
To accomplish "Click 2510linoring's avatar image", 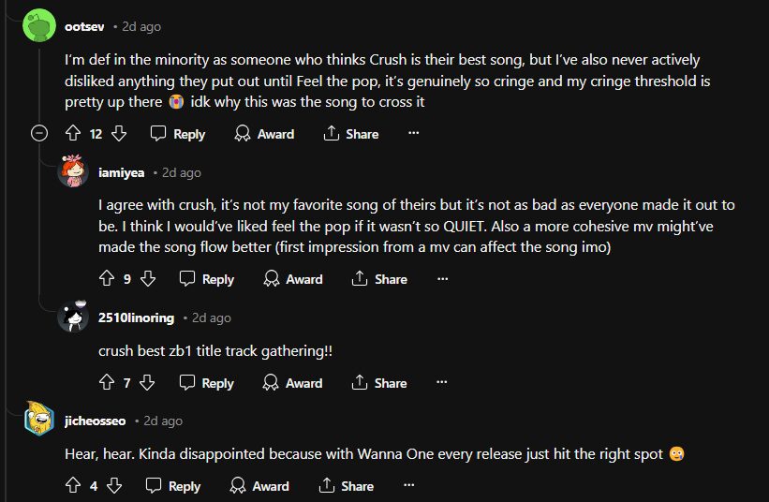I will 73,317.
